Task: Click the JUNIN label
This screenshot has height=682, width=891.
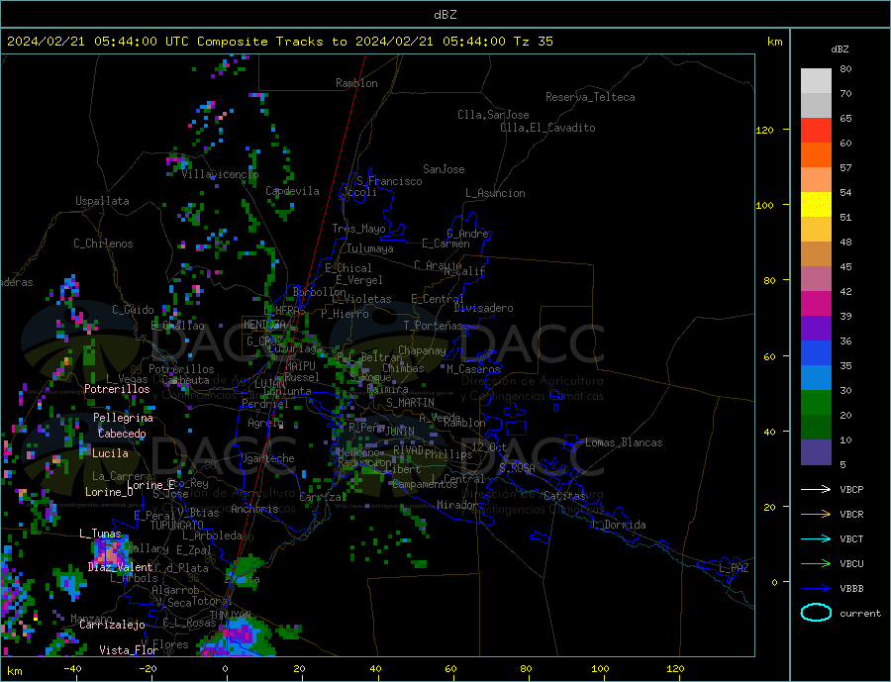Action: pyautogui.click(x=400, y=432)
